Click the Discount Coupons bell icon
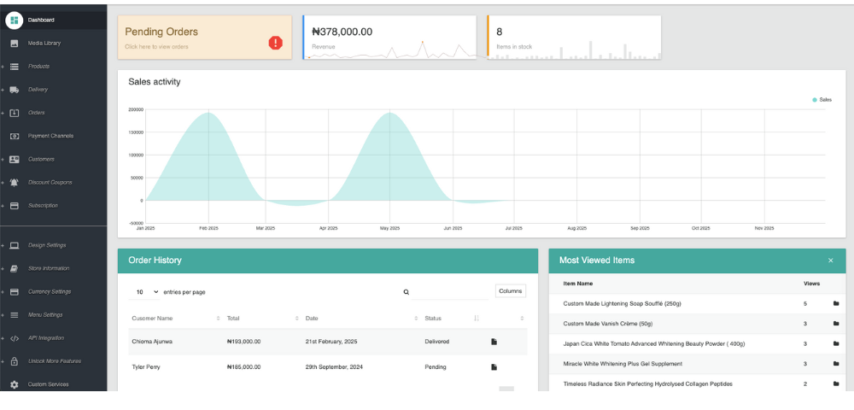 [x=15, y=183]
